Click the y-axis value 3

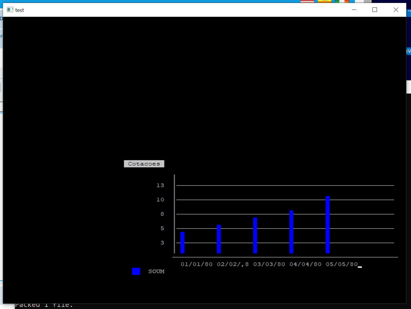(162, 243)
